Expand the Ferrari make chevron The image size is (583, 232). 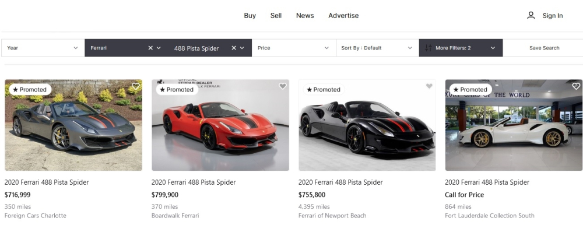pyautogui.click(x=159, y=48)
